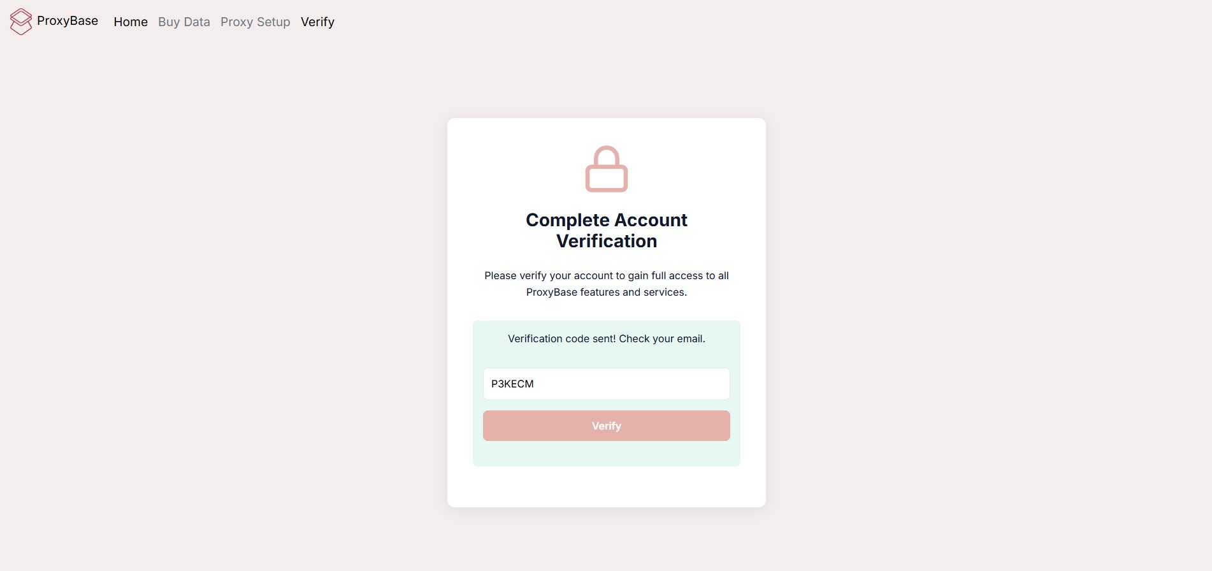Image resolution: width=1212 pixels, height=571 pixels.
Task: Go to the Home page
Action: pyautogui.click(x=131, y=22)
